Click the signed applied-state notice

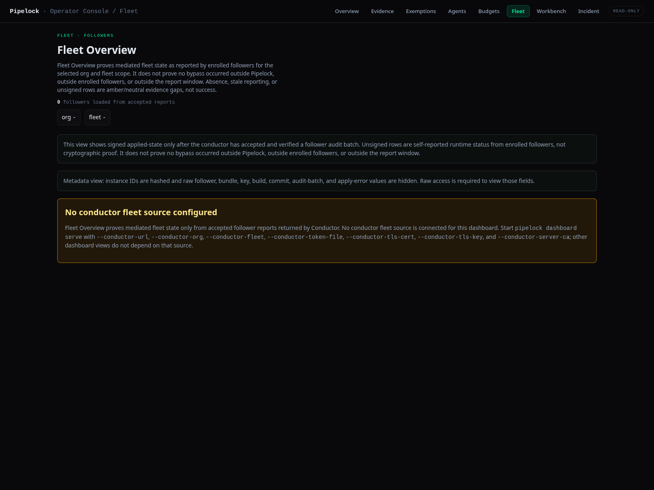coord(327,149)
